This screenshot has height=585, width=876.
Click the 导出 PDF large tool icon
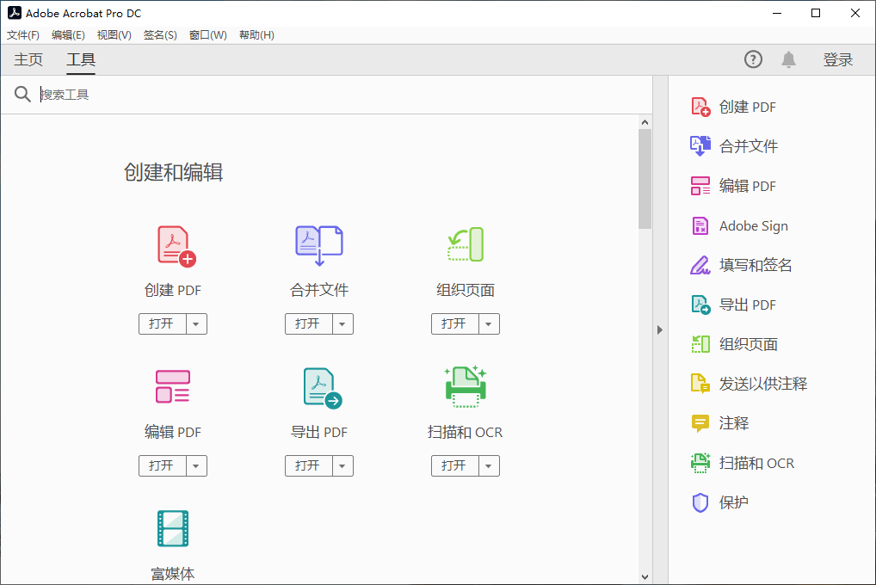click(323, 388)
